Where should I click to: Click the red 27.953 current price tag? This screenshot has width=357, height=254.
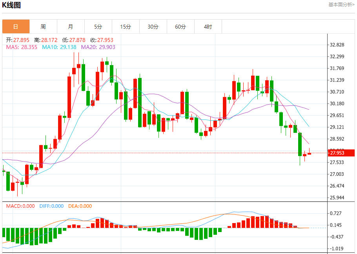coord(341,153)
